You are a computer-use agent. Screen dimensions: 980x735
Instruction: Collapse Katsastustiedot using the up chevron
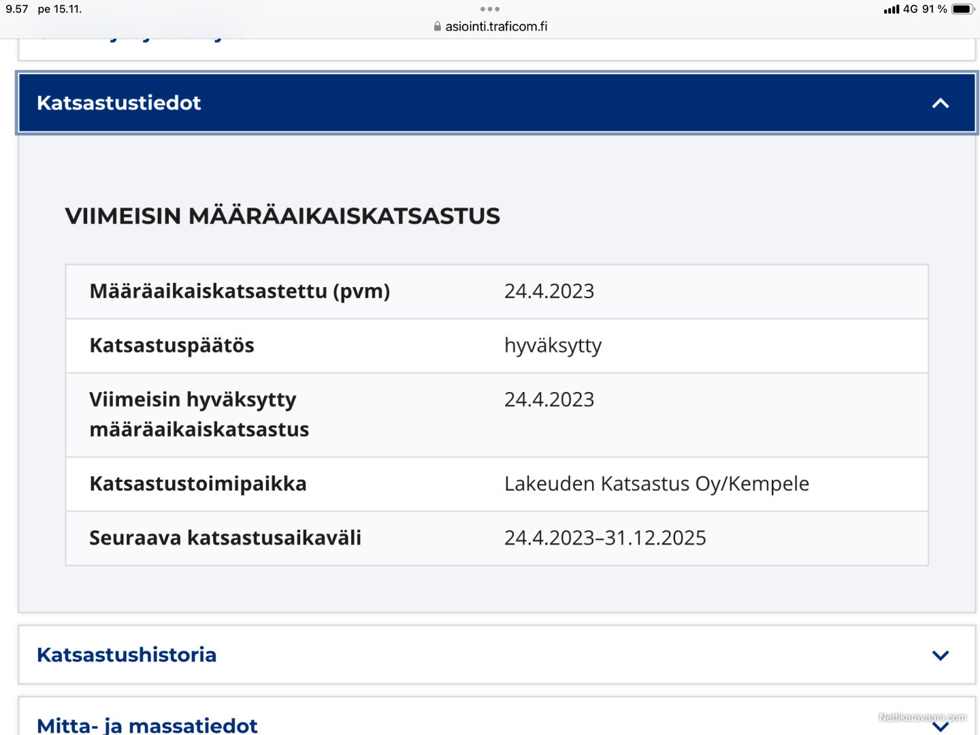pos(941,103)
